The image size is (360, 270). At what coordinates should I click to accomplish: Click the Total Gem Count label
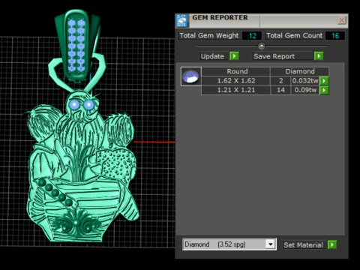(x=294, y=36)
